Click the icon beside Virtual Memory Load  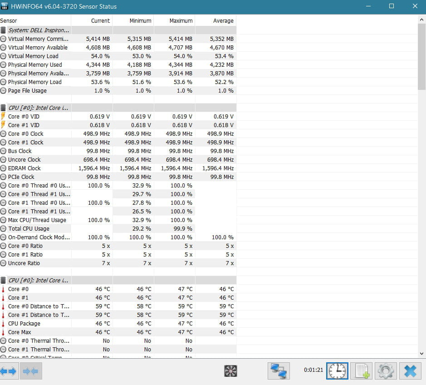(x=3, y=56)
